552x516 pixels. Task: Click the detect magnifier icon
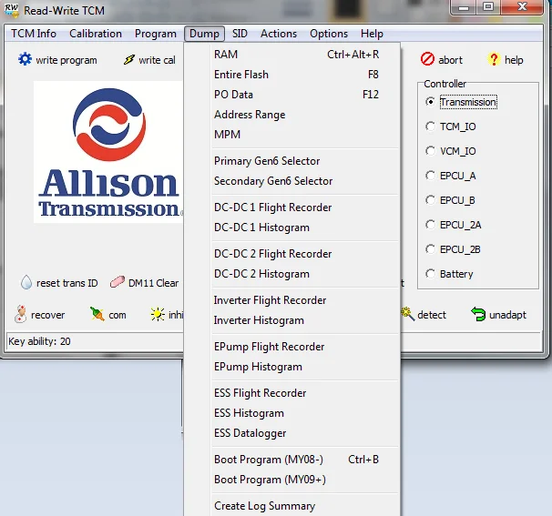[408, 314]
